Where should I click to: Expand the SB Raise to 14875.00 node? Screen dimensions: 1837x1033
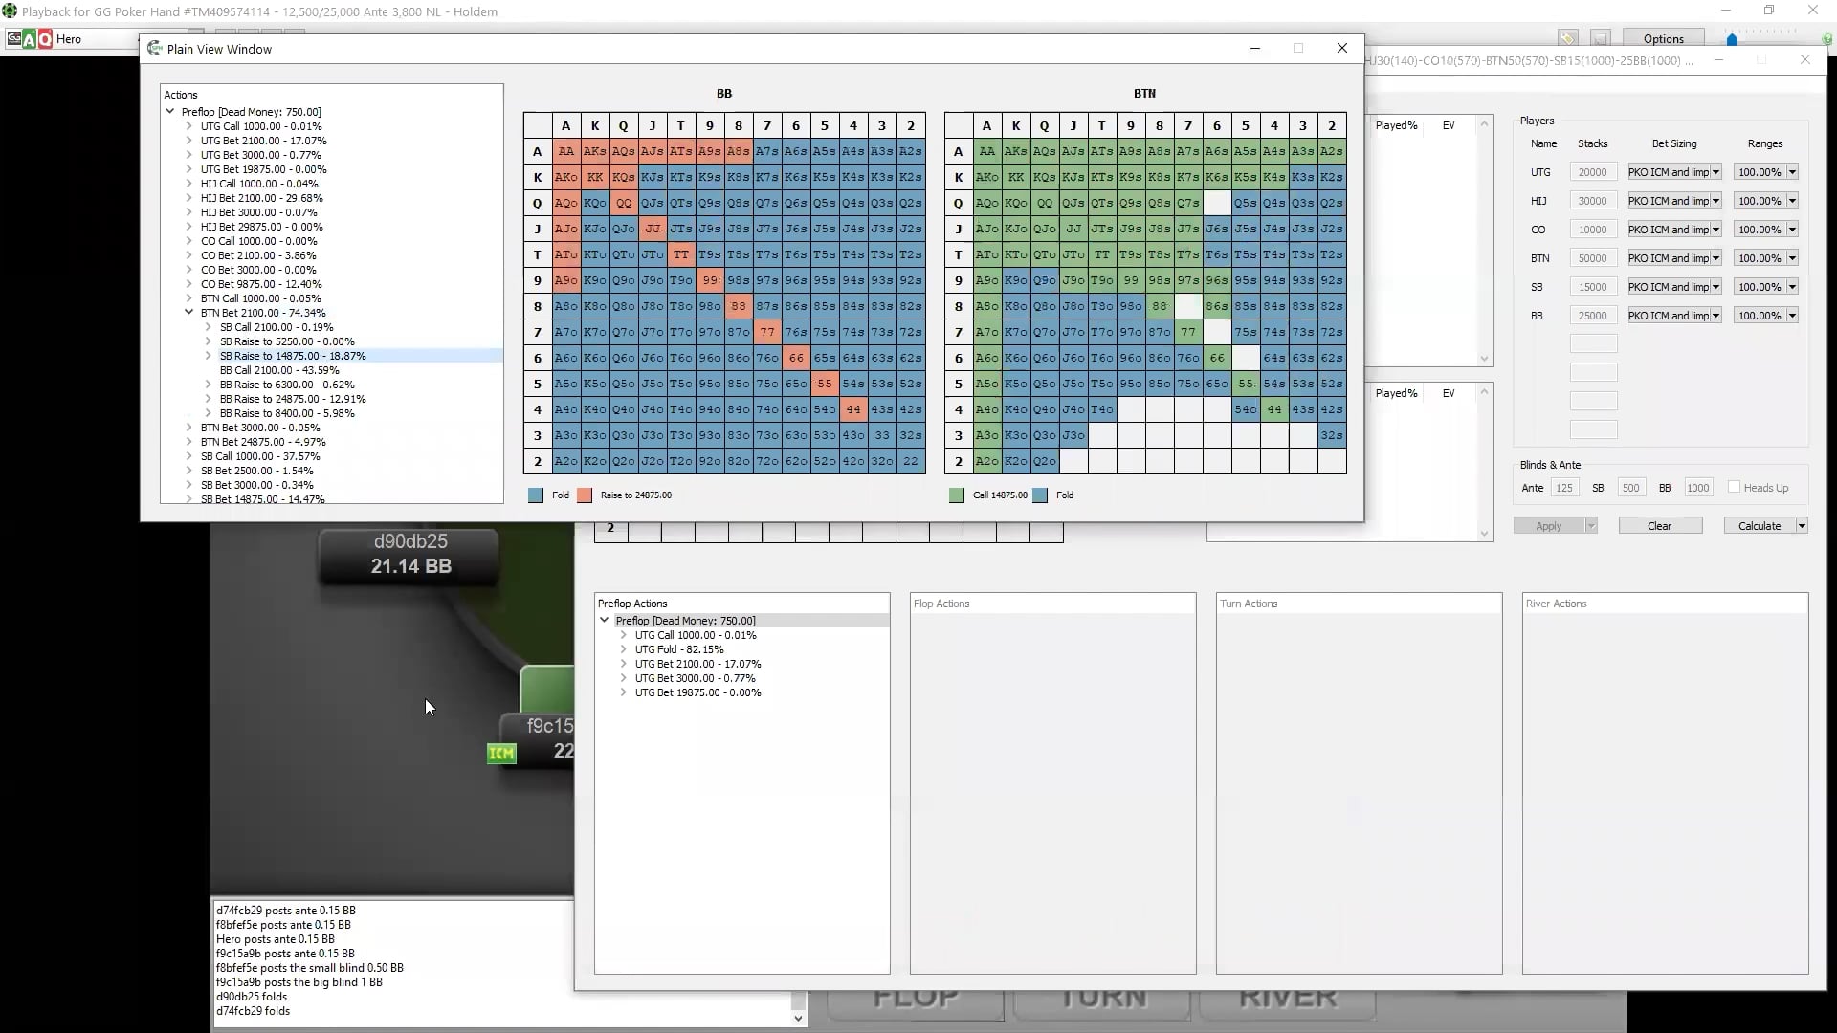[209, 356]
